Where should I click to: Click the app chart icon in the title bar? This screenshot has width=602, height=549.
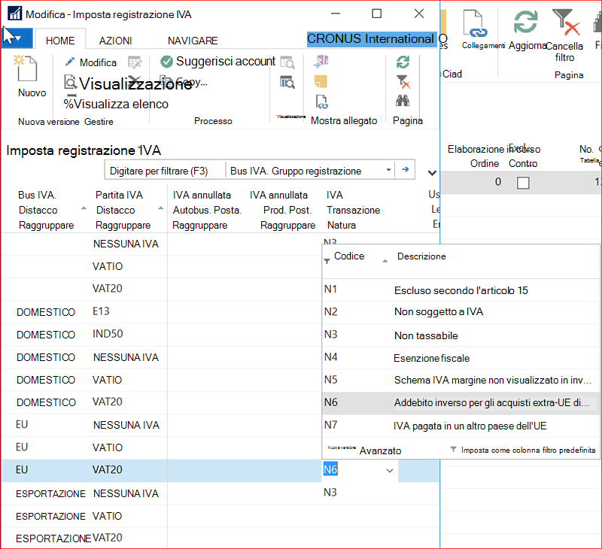pyautogui.click(x=15, y=14)
